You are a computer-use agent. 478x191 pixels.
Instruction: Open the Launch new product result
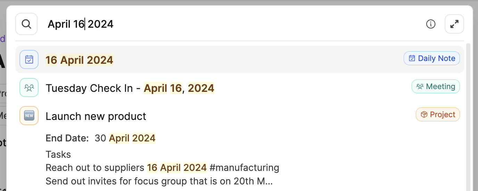(x=96, y=116)
